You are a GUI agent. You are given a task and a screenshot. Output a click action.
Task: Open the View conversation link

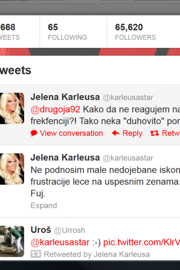pyautogui.click(x=71, y=133)
